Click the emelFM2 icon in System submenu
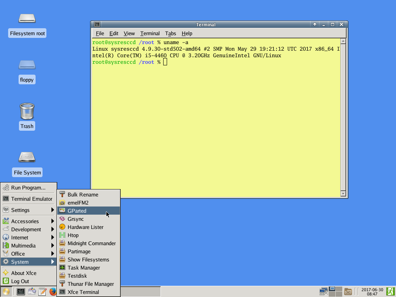396x297 pixels. click(62, 203)
